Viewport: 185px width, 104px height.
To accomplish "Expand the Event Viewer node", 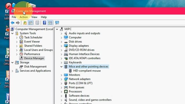I will tap(17, 42).
